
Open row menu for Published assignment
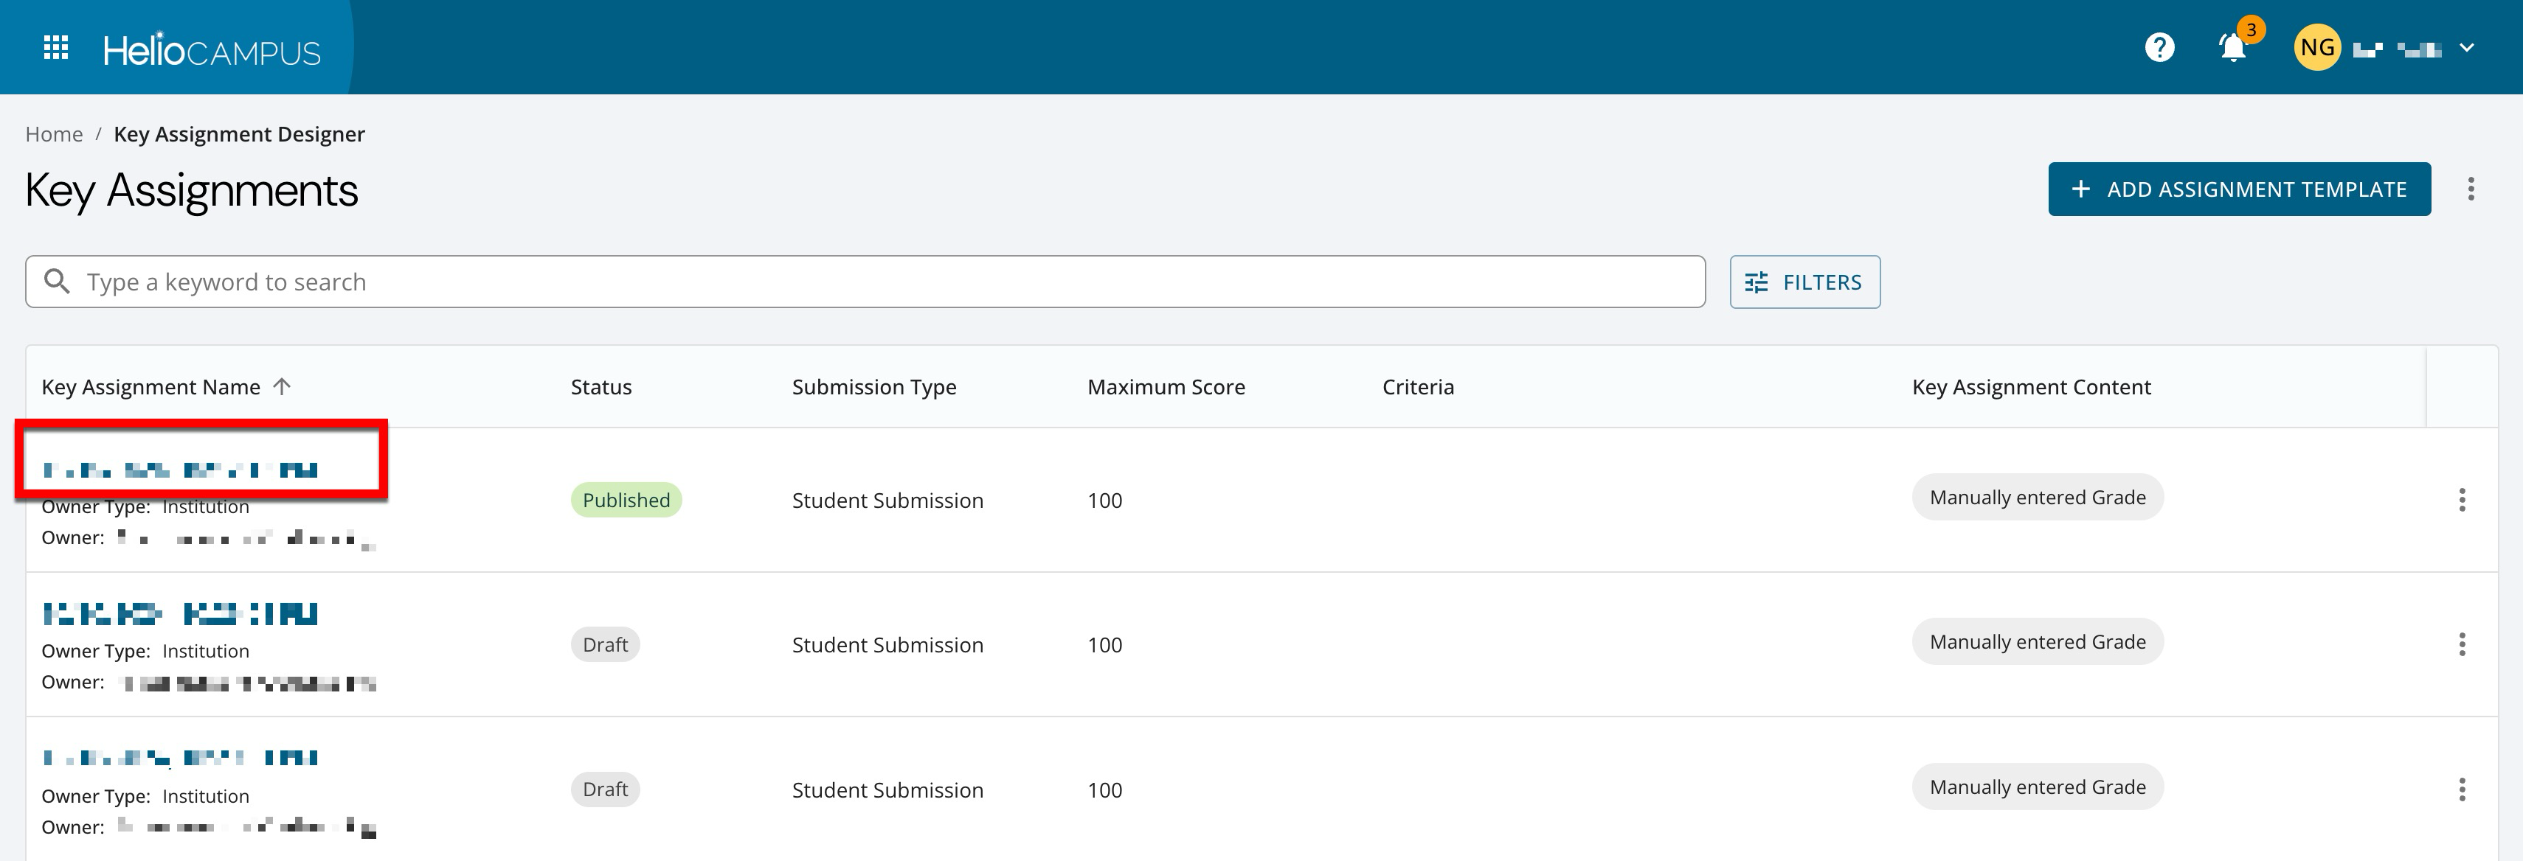(x=2461, y=500)
